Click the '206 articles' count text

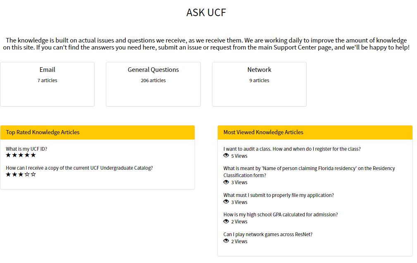(153, 81)
